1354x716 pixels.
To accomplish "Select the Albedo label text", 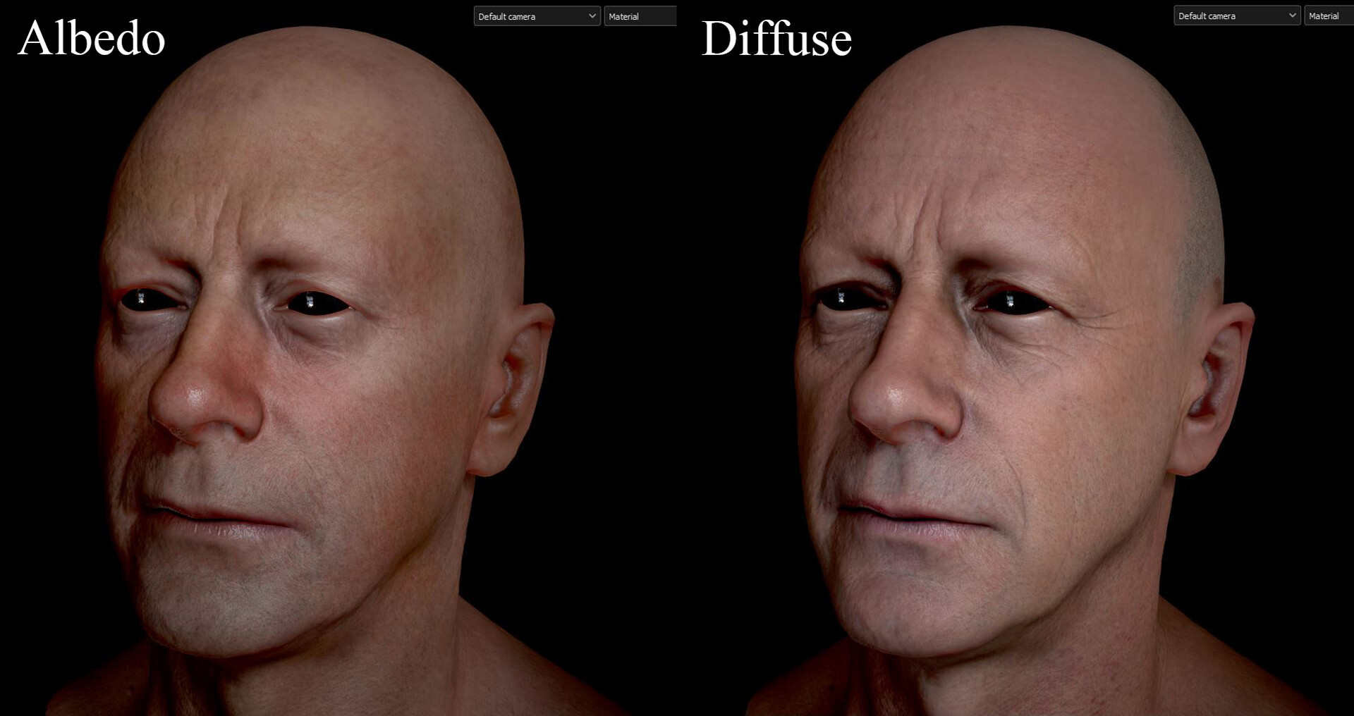I will 92,39.
